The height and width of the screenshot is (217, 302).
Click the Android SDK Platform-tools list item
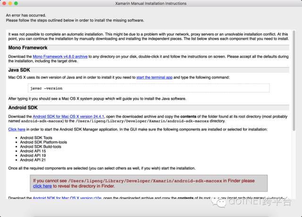point(43,142)
